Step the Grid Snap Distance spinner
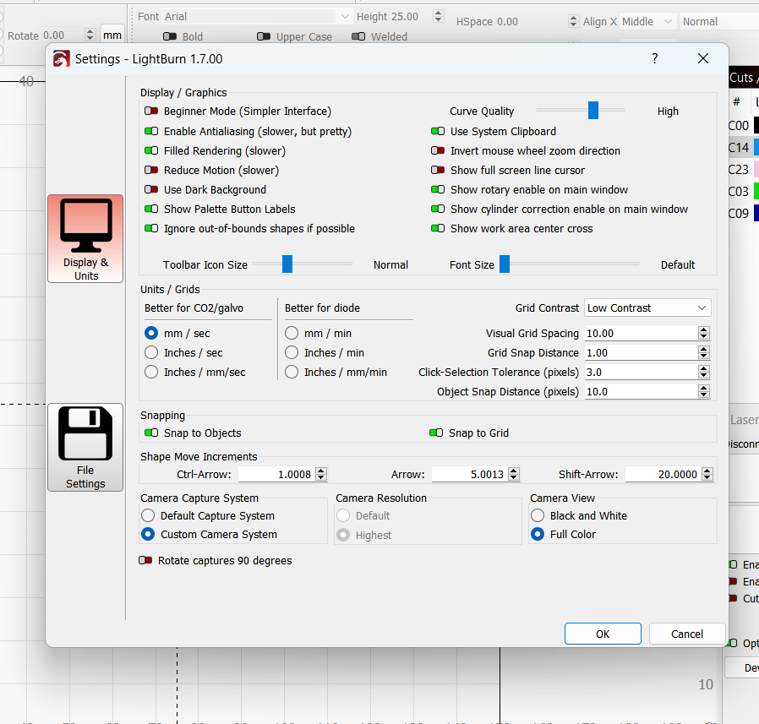This screenshot has width=759, height=724. (x=704, y=352)
